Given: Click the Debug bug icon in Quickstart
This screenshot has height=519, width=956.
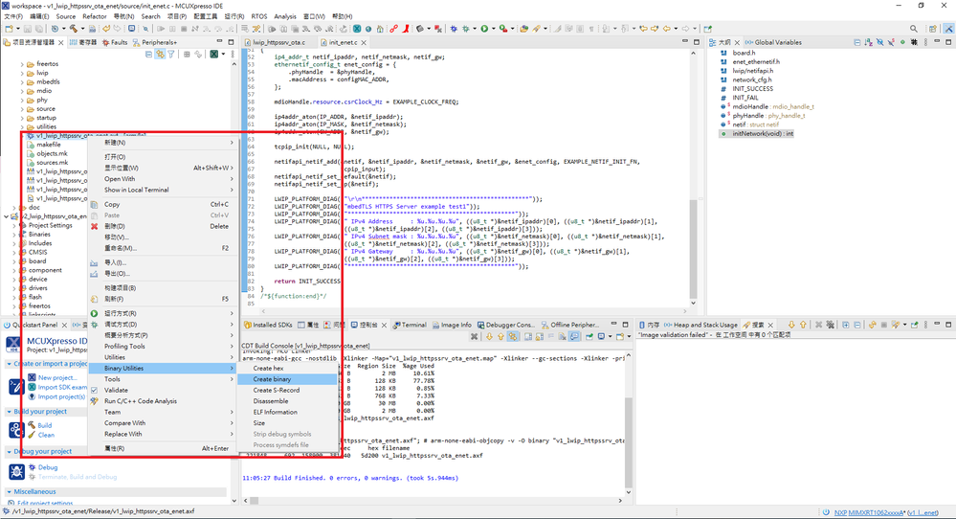Looking at the screenshot, I should tap(32, 467).
